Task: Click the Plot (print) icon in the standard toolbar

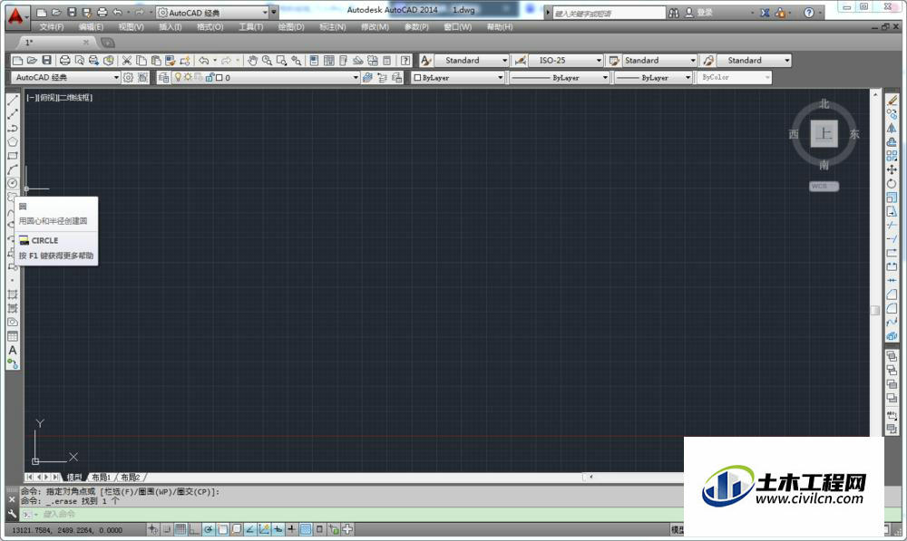Action: tap(64, 60)
